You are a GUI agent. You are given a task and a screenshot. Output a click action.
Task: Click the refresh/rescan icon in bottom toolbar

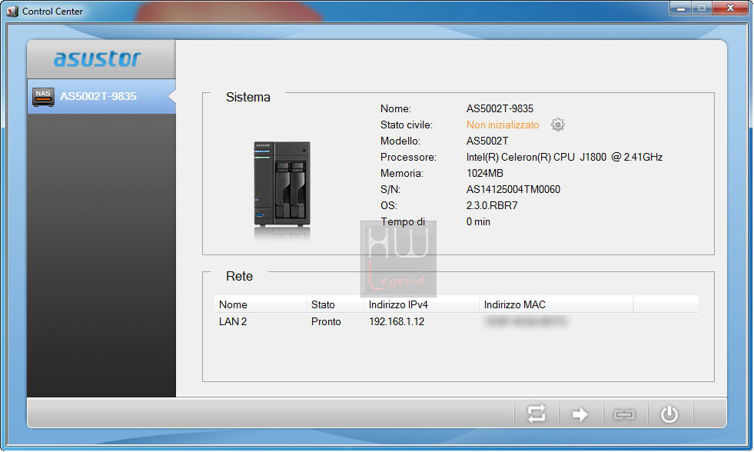click(536, 414)
